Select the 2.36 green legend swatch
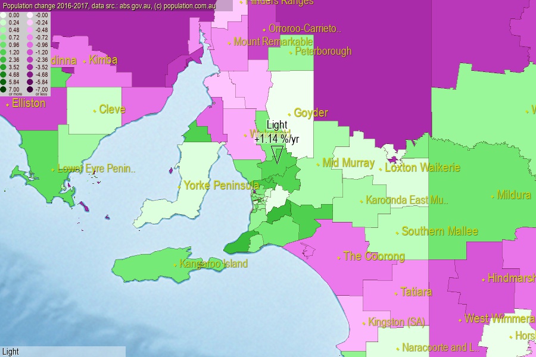The width and height of the screenshot is (536, 357). pos(4,59)
